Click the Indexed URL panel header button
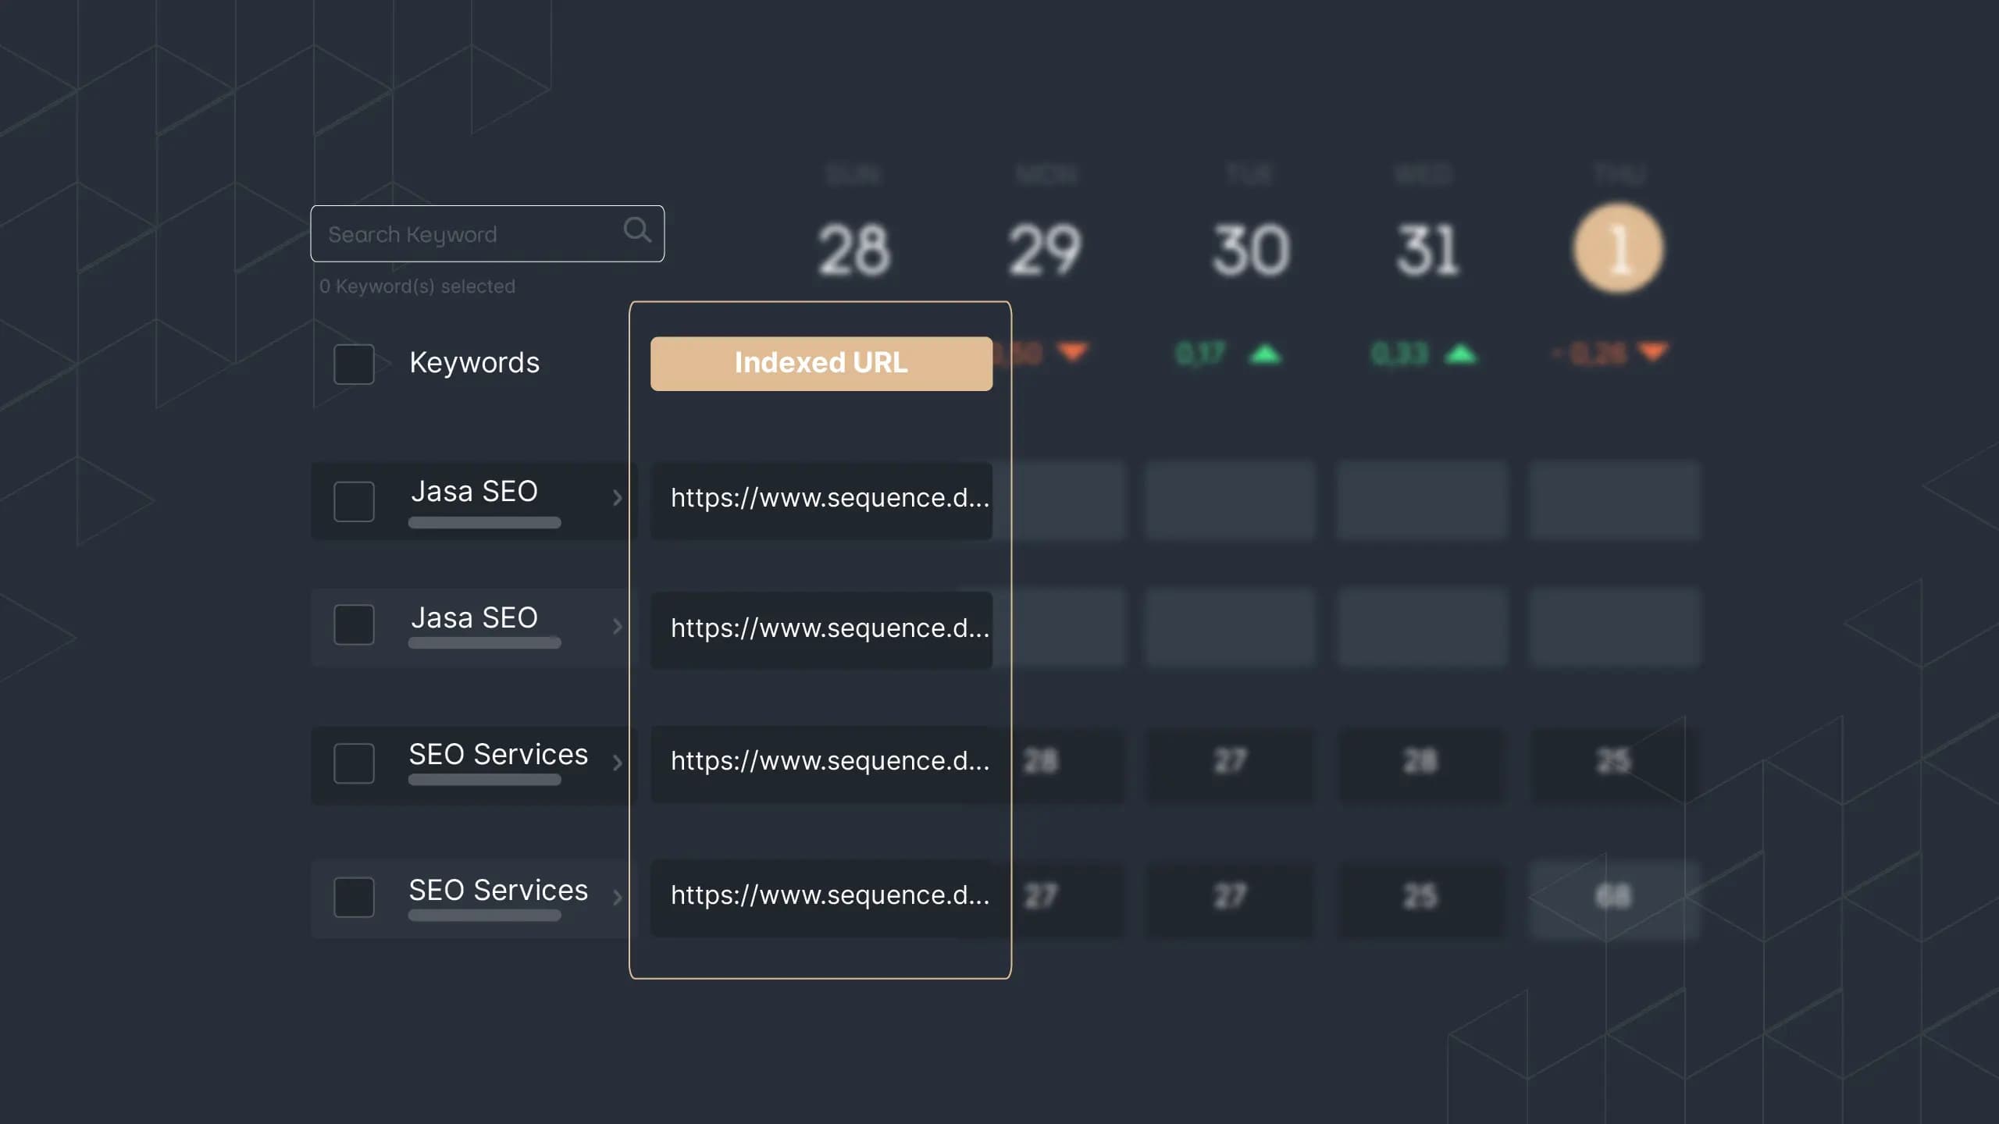The image size is (1999, 1124). pyautogui.click(x=821, y=362)
